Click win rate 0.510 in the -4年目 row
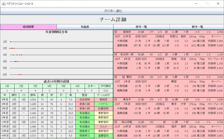This screenshot has width=224, height=139. click(33, 136)
